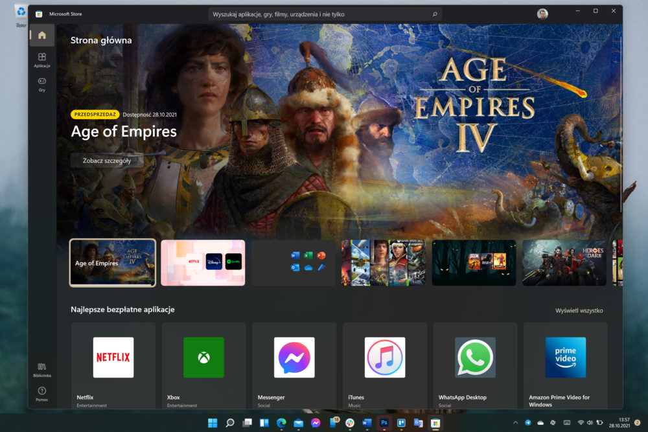Open network Wi-Fi tray icon

(x=581, y=422)
